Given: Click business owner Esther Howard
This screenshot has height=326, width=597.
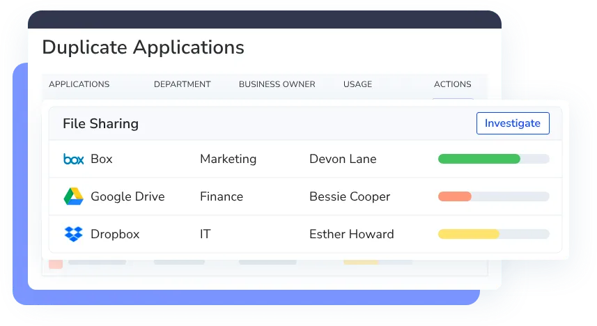Looking at the screenshot, I should pos(351,234).
